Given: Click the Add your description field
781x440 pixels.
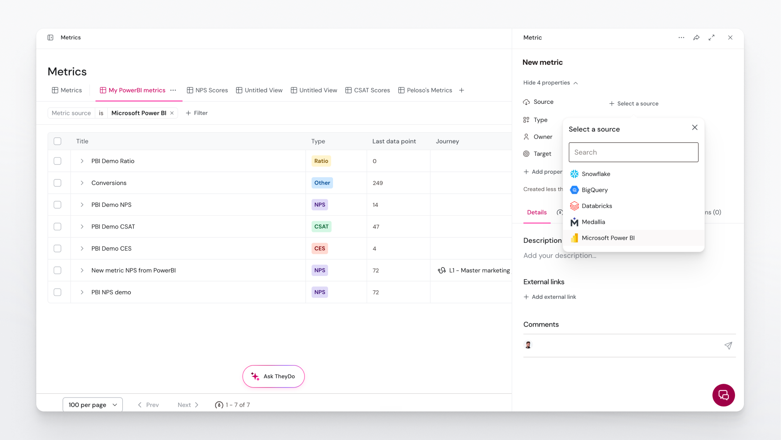Looking at the screenshot, I should pos(560,256).
